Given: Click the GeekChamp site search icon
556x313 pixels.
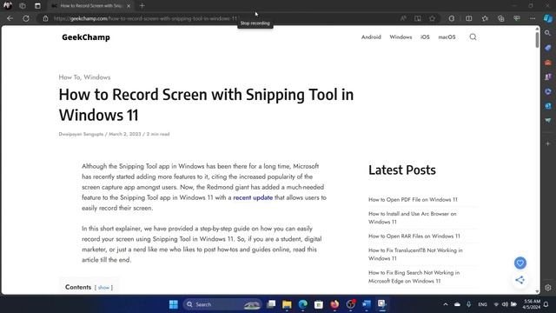Looking at the screenshot, I should point(473,37).
